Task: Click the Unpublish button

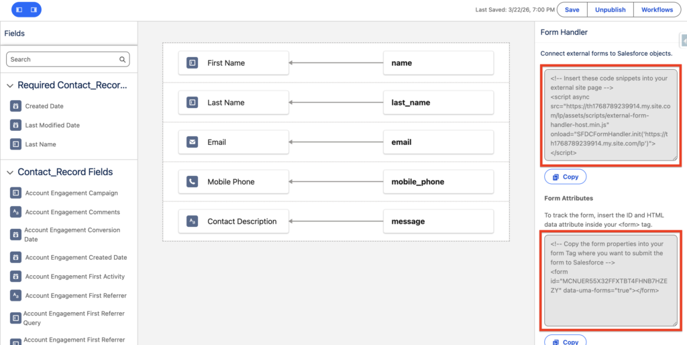Action: pyautogui.click(x=611, y=10)
